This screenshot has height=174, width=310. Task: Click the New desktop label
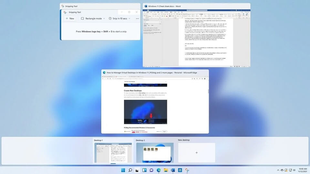click(184, 140)
